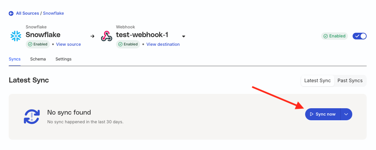The width and height of the screenshot is (376, 150).
Task: Click the Enabled badge under Snowflake
Action: pyautogui.click(x=38, y=44)
